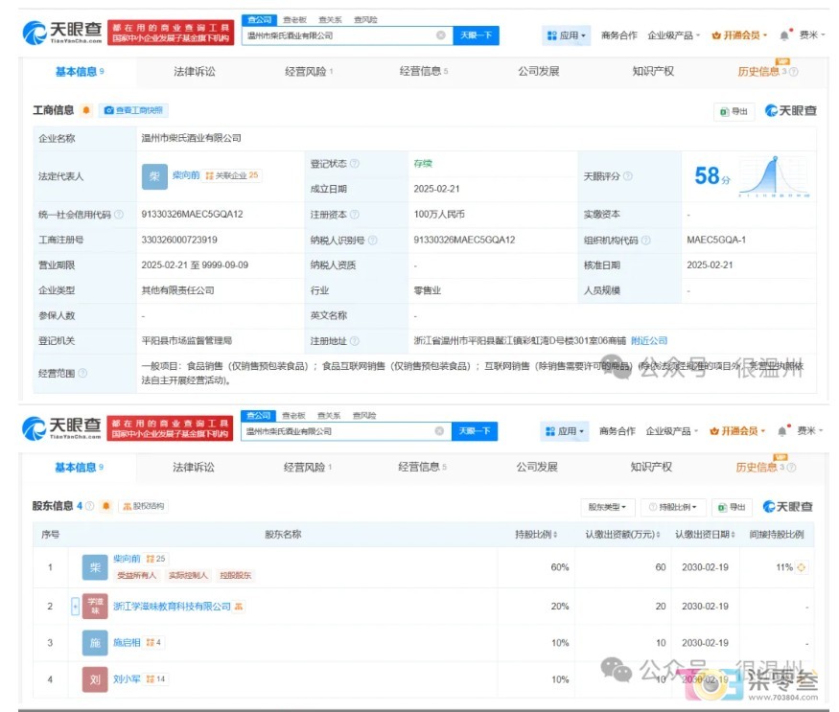Click the 58分 score distribution chart

click(x=774, y=176)
